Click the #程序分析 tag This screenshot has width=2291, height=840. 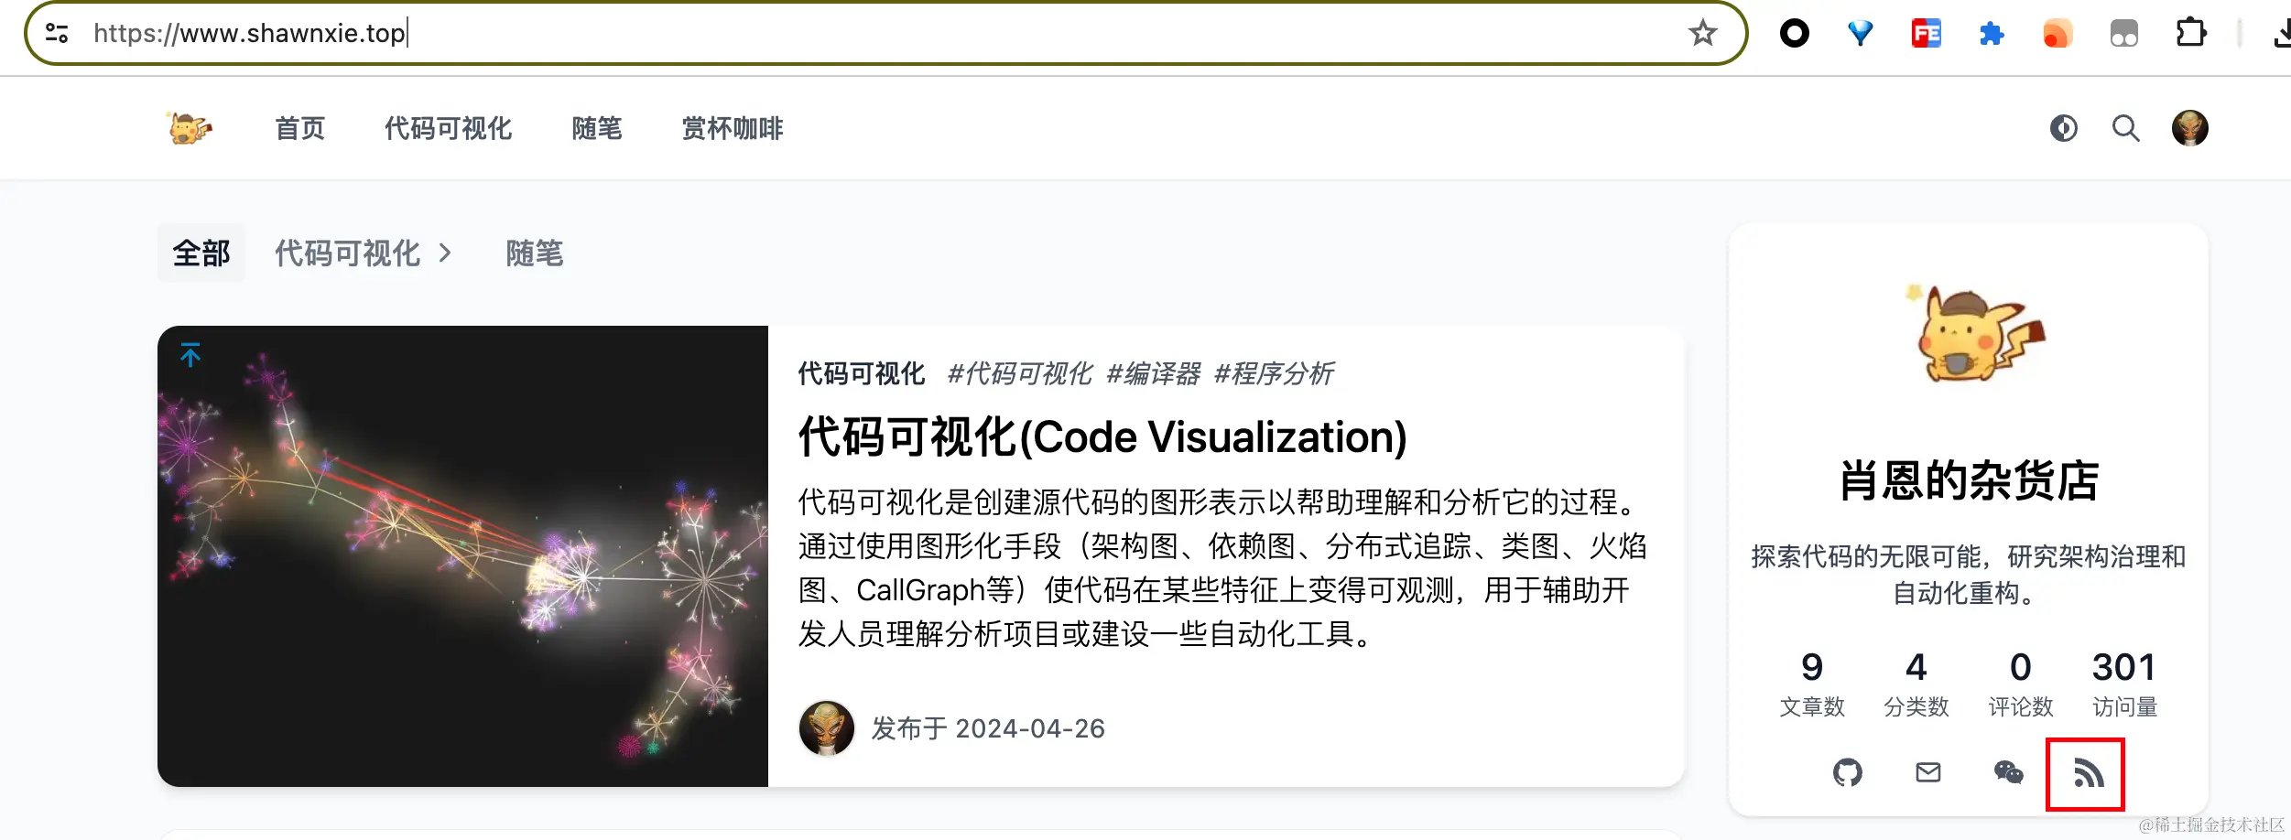tap(1274, 373)
